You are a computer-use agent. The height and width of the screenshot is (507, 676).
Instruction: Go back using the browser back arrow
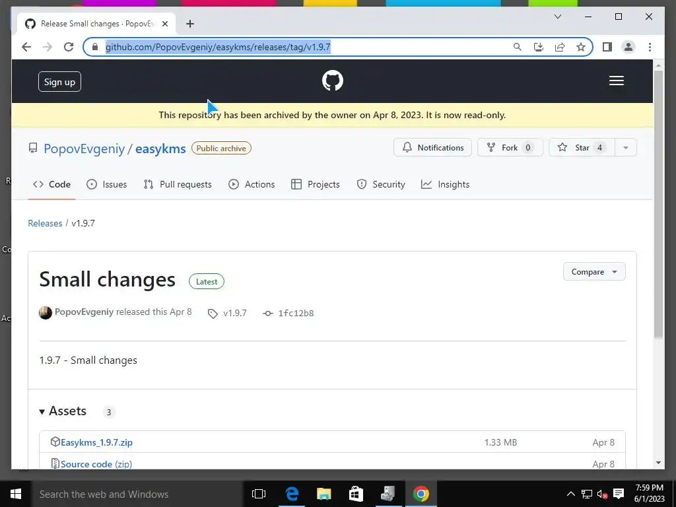click(x=26, y=47)
